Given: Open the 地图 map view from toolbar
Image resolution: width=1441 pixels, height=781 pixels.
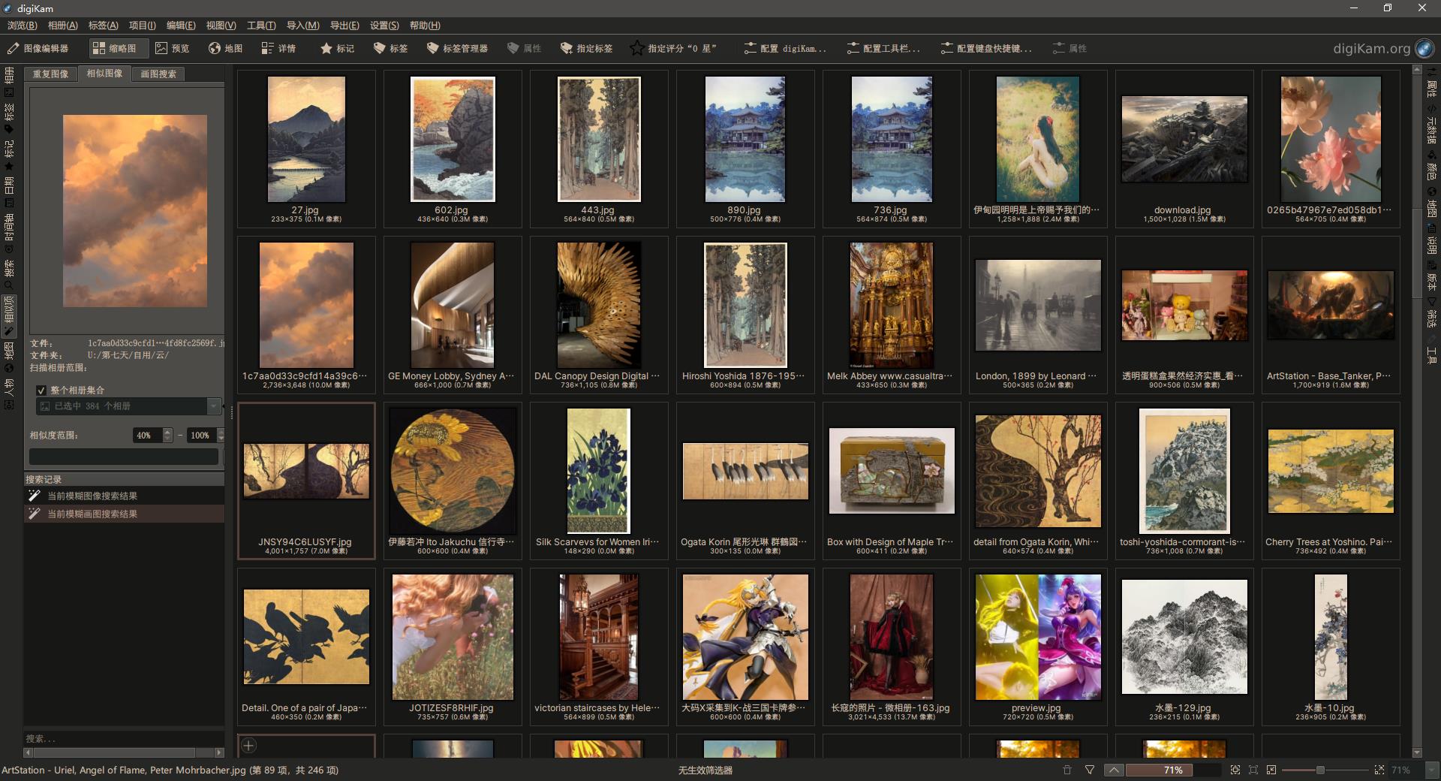Looking at the screenshot, I should (226, 48).
